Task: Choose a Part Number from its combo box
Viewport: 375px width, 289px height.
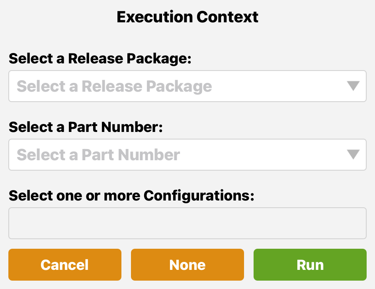Action: [x=187, y=155]
